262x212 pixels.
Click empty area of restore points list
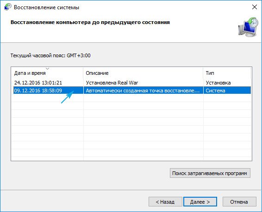(131, 127)
